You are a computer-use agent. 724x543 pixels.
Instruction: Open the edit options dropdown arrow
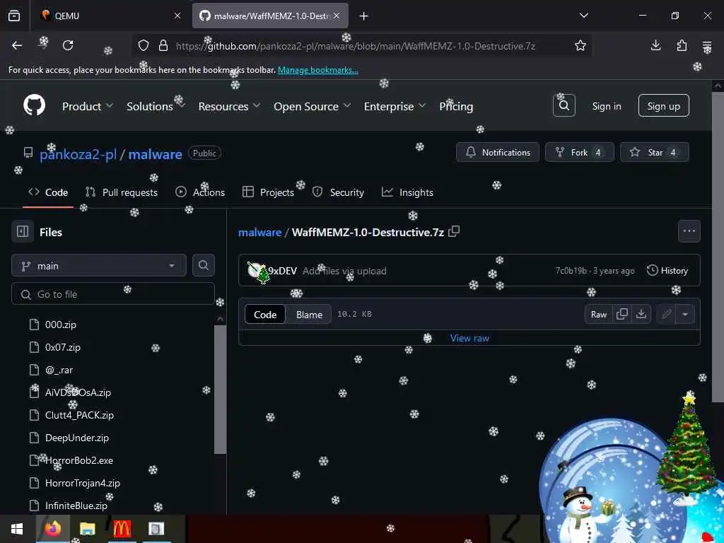(684, 315)
